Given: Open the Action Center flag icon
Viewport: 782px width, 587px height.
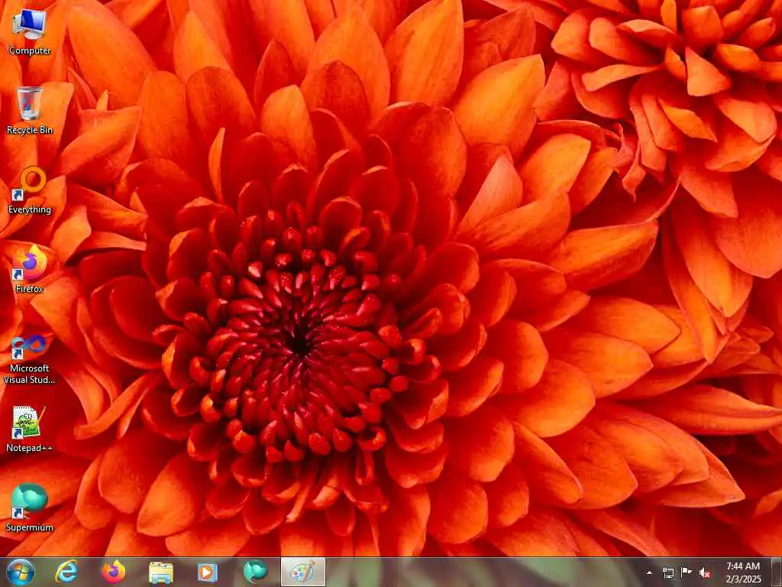Looking at the screenshot, I should [687, 572].
